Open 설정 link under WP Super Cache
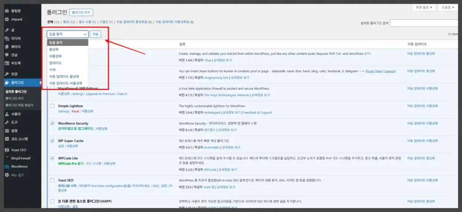 (61, 146)
